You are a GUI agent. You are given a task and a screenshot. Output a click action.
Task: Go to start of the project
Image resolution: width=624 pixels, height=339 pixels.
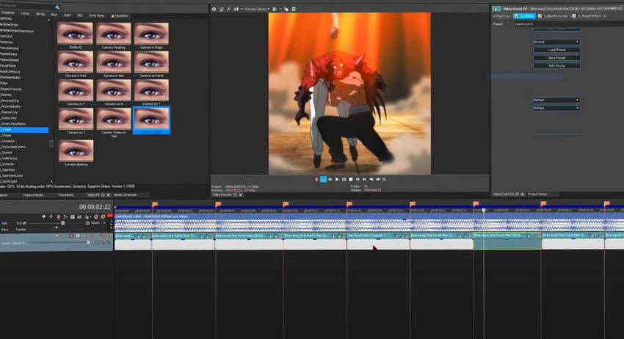[358, 180]
